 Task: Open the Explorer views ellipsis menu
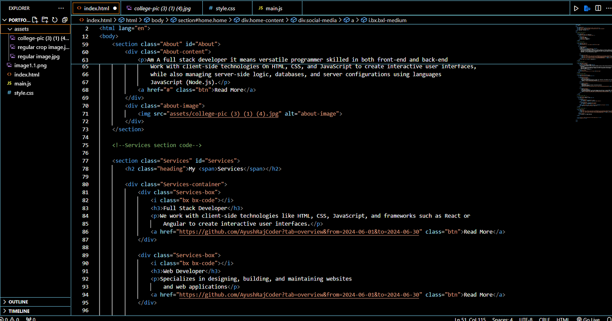[x=61, y=8]
